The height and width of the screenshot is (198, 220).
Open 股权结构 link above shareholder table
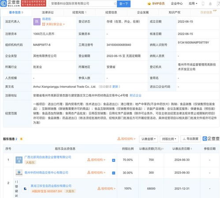point(127,139)
